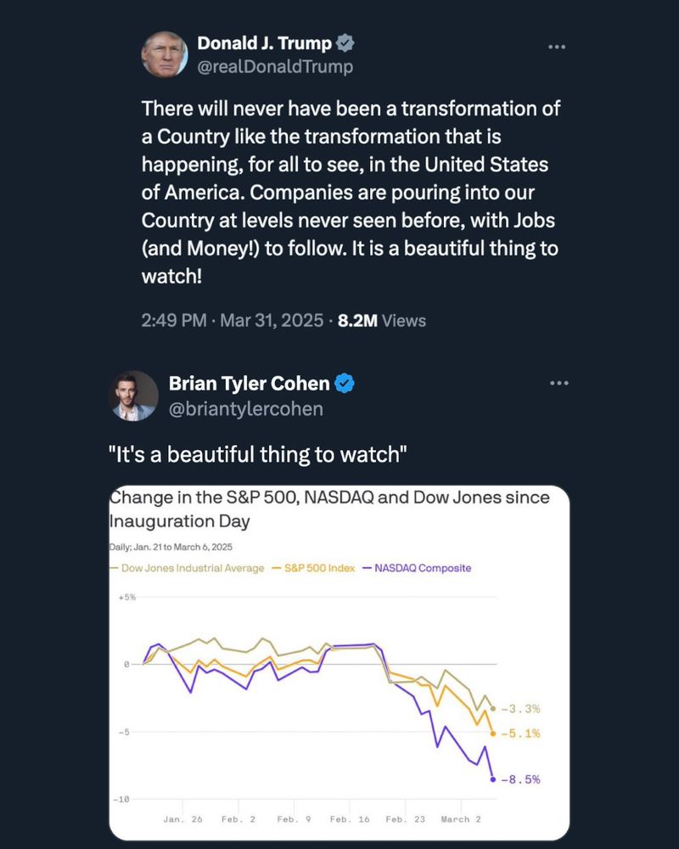Viewport: 679px width, 849px height.
Task: Click the gray verified badge beside Donald J. Trump
Action: click(x=345, y=42)
